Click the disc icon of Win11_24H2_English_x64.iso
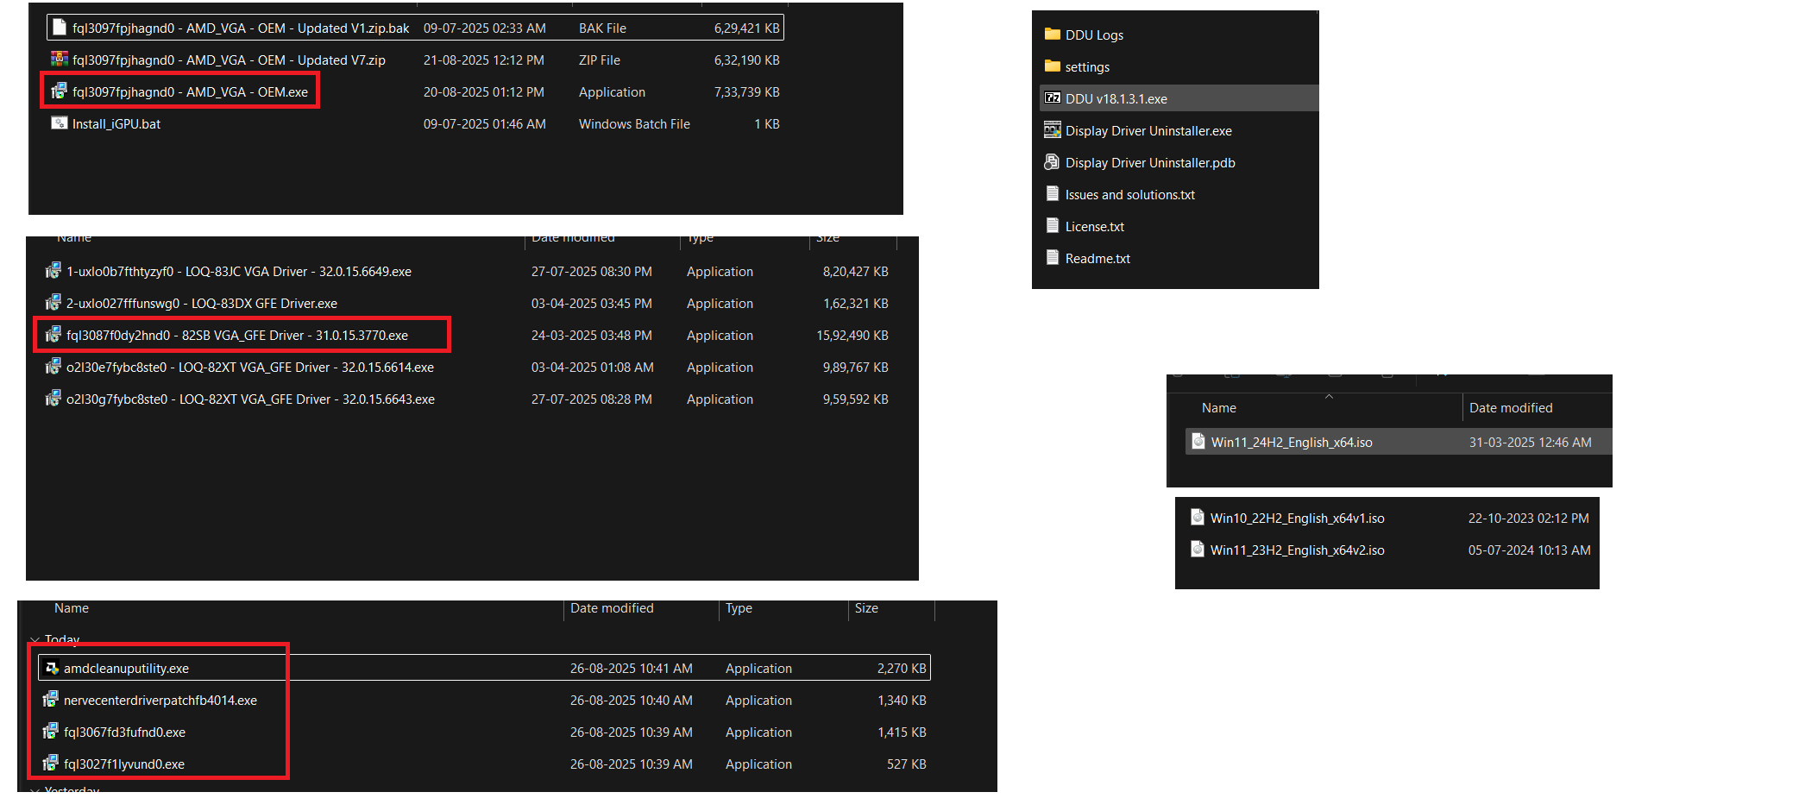The image size is (1805, 811). pos(1198,442)
